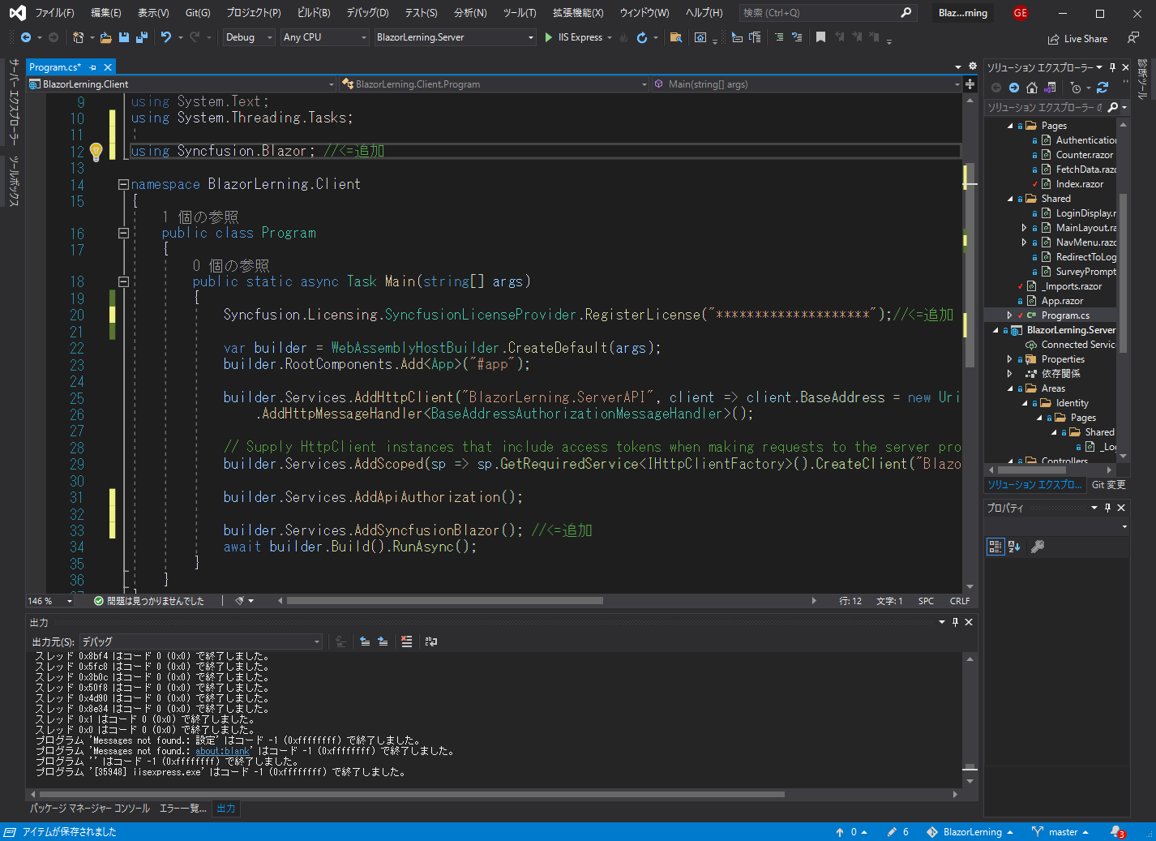The height and width of the screenshot is (841, 1156).
Task: Toggle auto-hide pin on Properties panel
Action: click(1107, 508)
